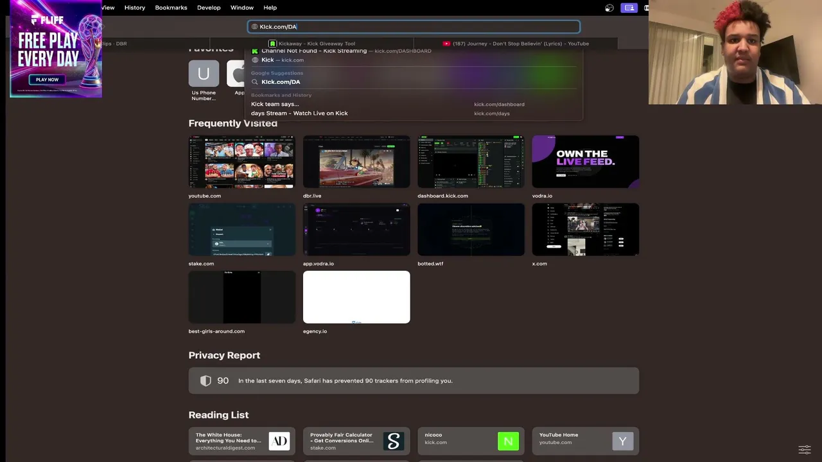The image size is (822, 462).
Task: Open the vodra.io thumbnail
Action: [x=586, y=162]
